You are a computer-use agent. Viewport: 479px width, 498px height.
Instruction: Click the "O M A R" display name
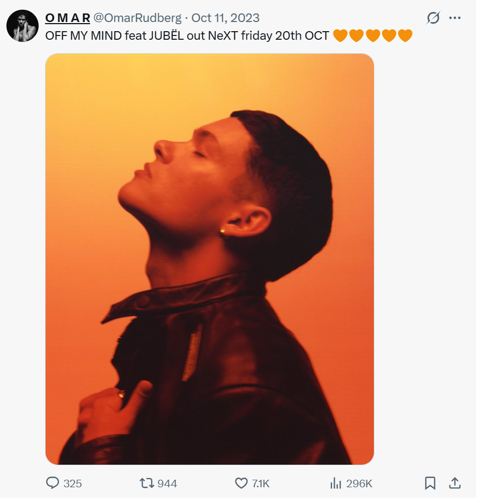pyautogui.click(x=68, y=18)
